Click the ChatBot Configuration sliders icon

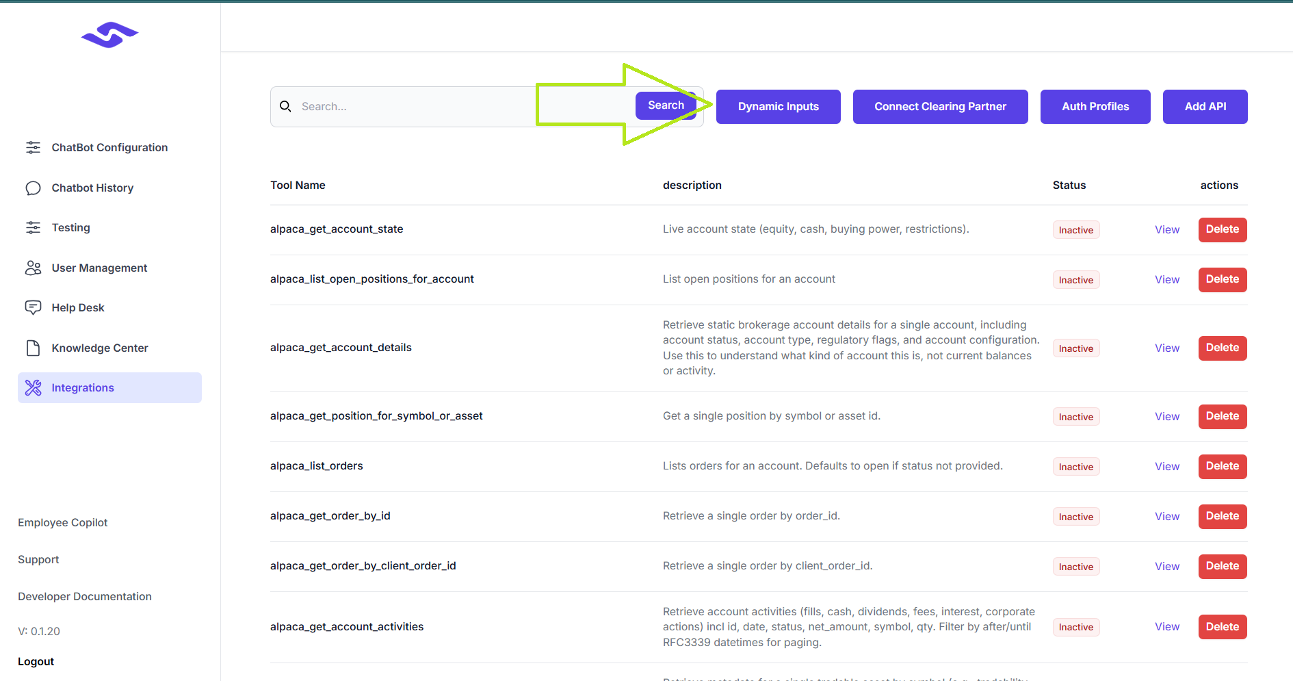pyautogui.click(x=33, y=148)
